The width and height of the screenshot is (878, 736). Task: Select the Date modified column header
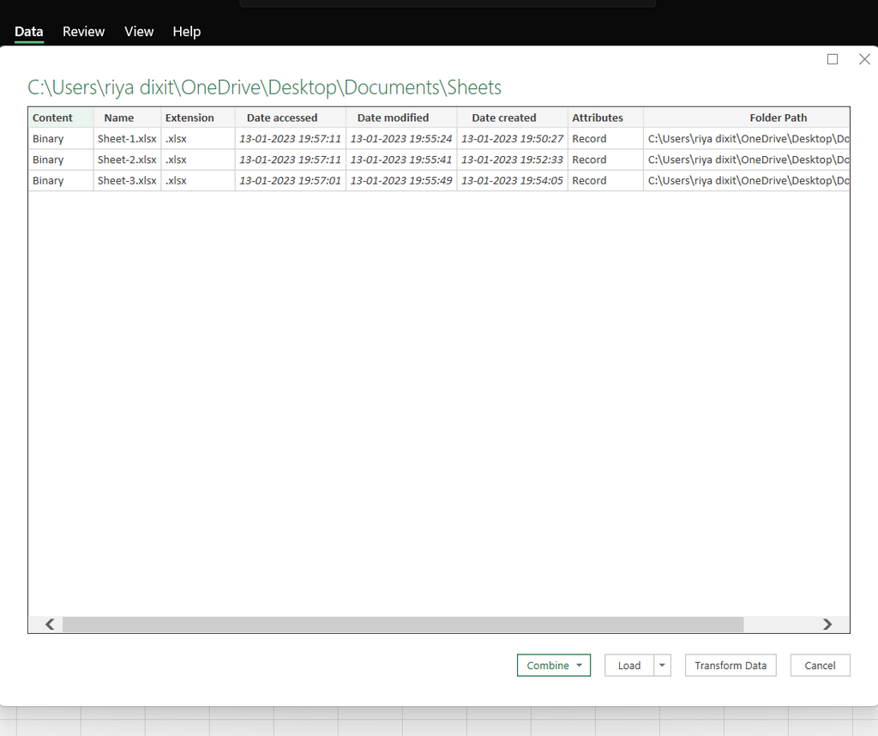401,118
